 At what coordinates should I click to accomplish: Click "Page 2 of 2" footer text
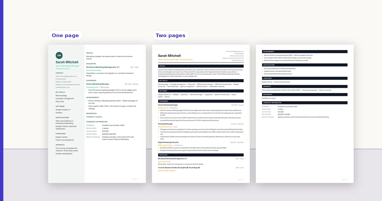345,180
